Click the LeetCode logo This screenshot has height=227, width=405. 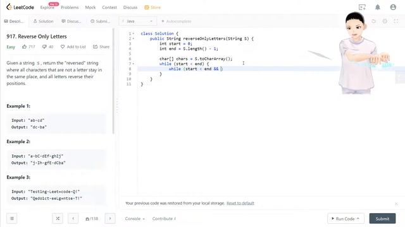[x=20, y=7]
